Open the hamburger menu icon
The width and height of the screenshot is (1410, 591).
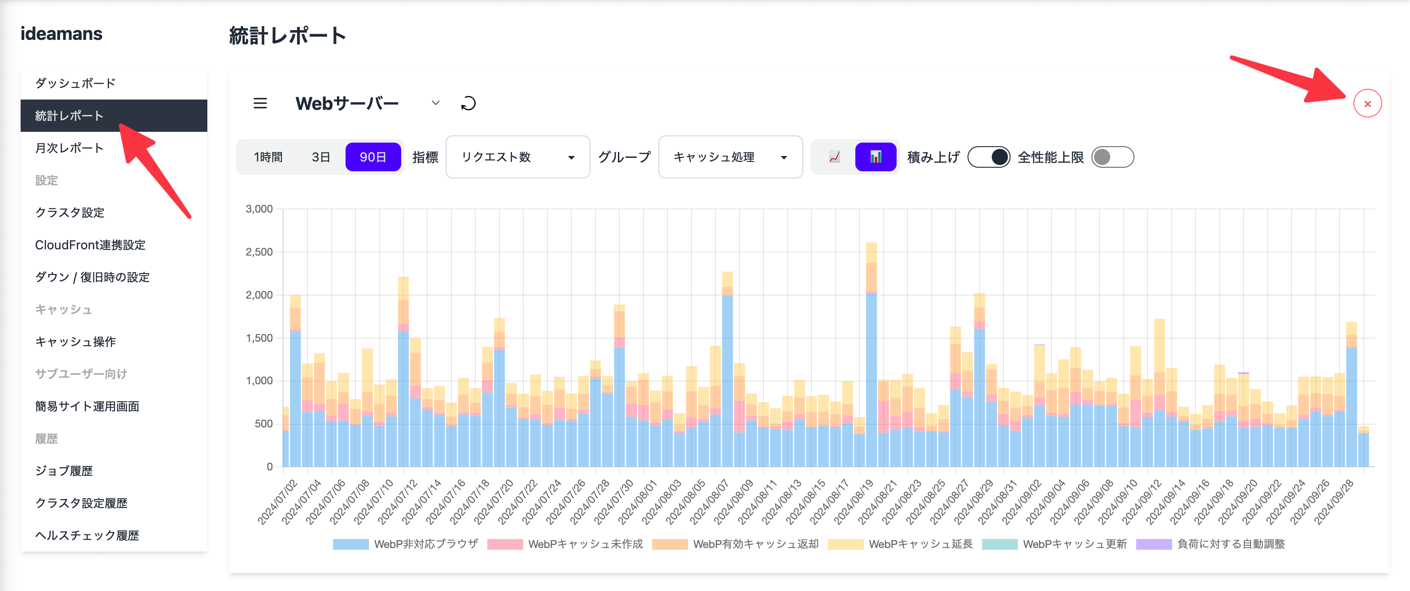(x=260, y=103)
